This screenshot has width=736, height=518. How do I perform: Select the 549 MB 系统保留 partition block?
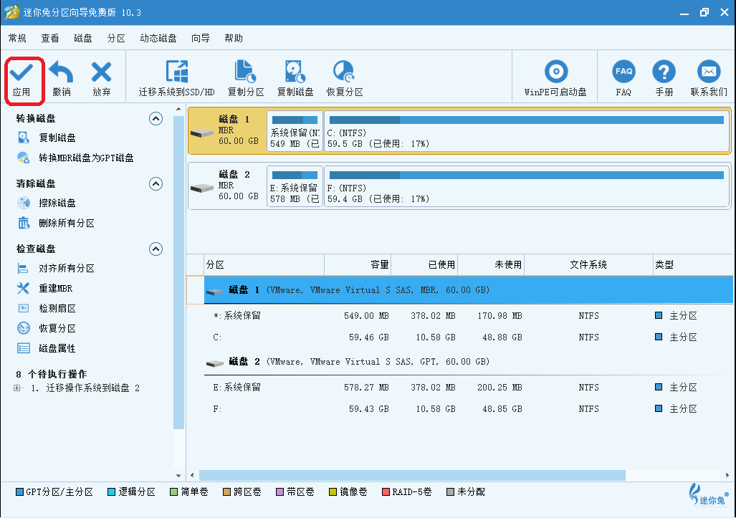tap(295, 131)
